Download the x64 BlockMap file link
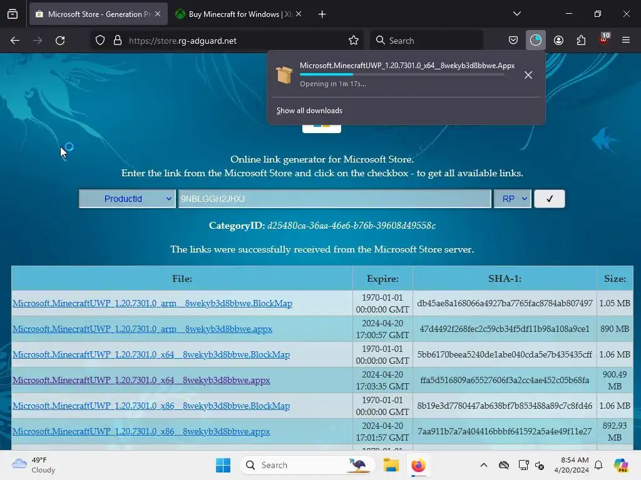This screenshot has height=480, width=641. click(x=151, y=355)
